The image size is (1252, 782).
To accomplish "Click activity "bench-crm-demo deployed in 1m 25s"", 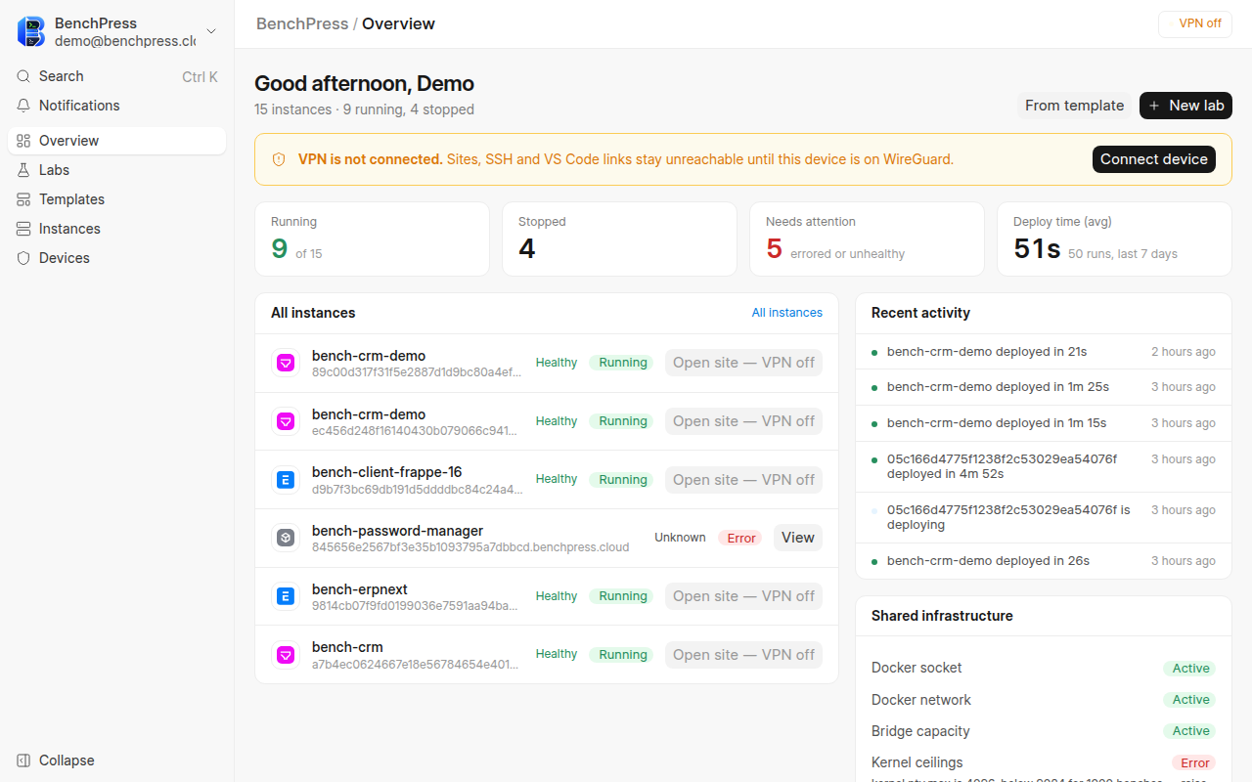I will pyautogui.click(x=1044, y=387).
